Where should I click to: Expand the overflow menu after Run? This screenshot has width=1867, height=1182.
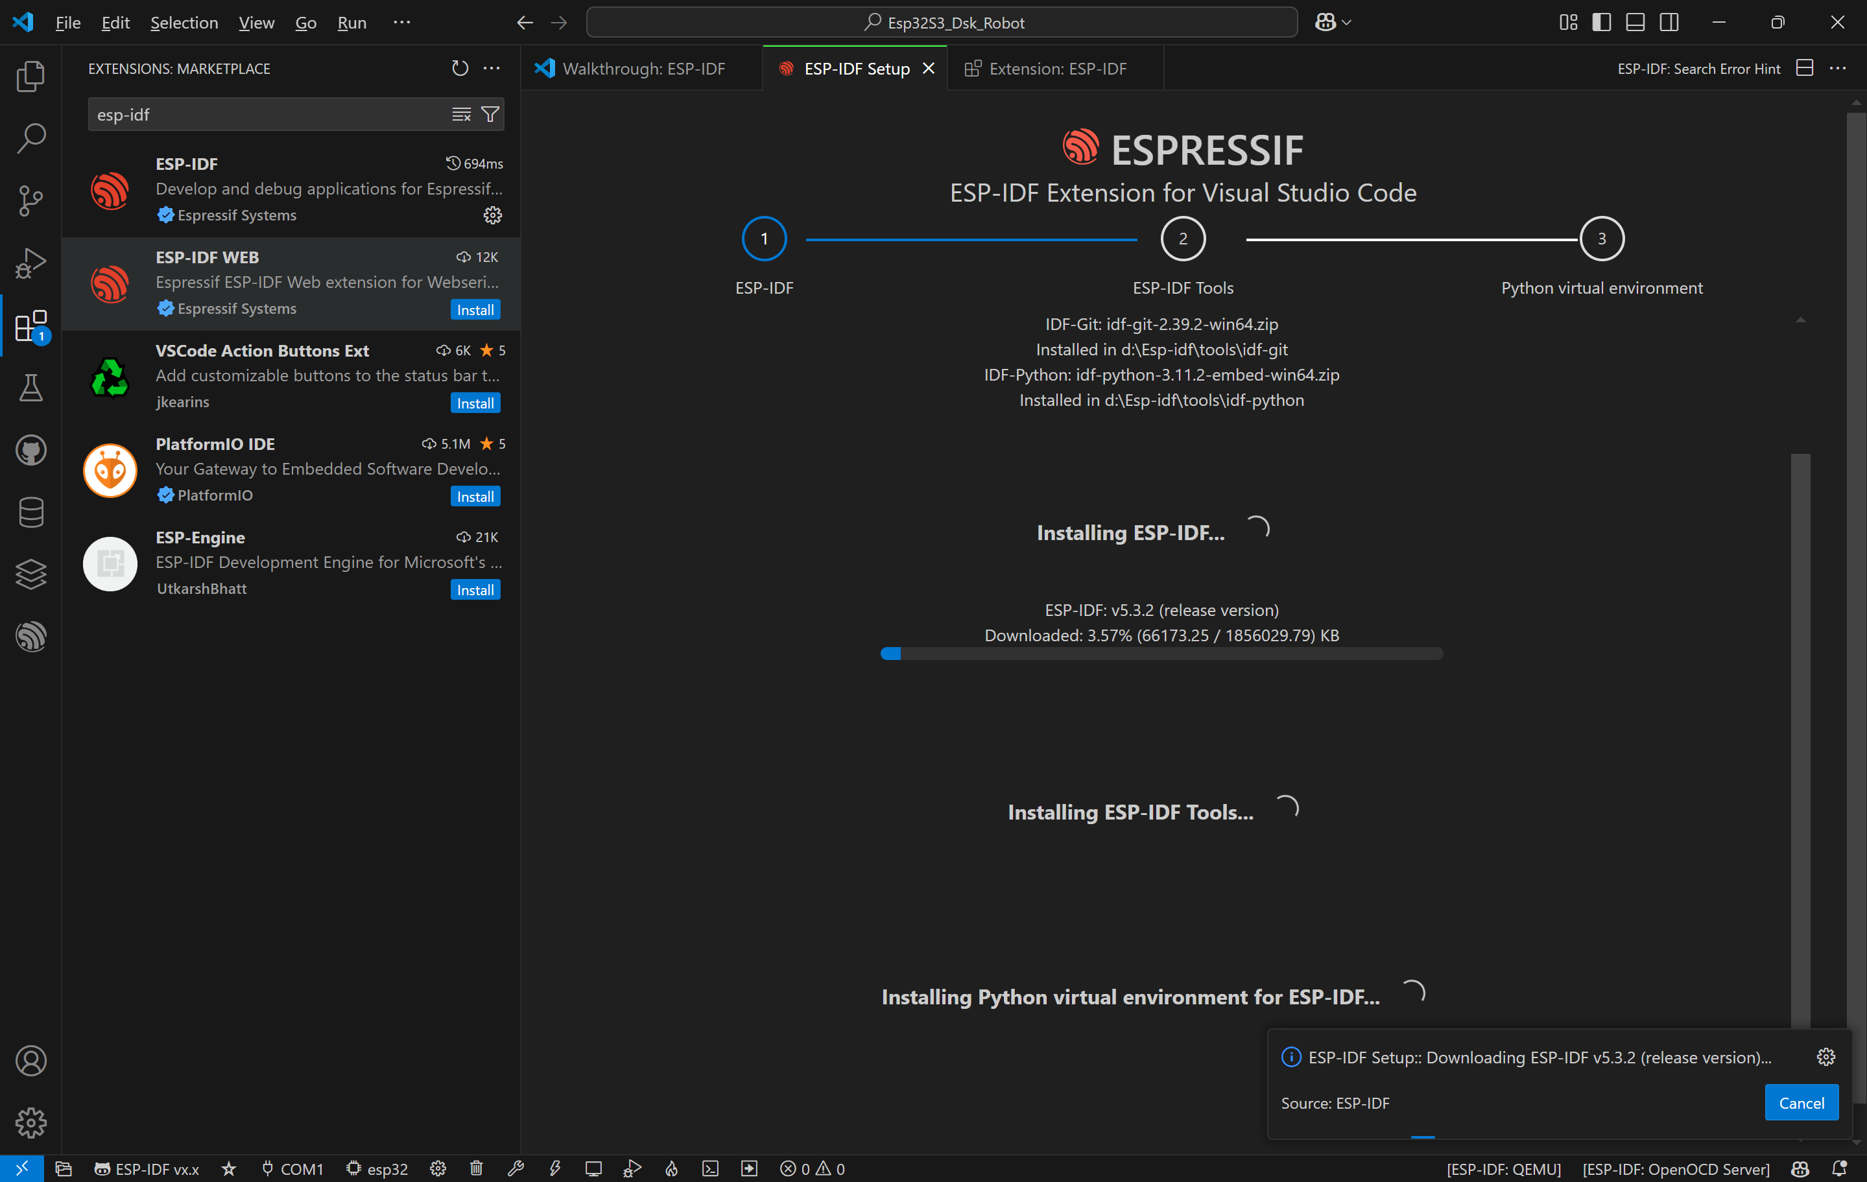[x=401, y=23]
